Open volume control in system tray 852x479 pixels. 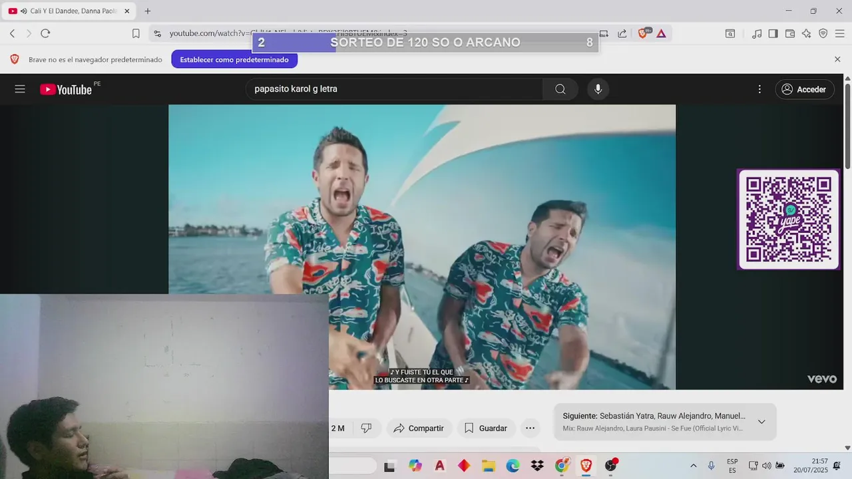pos(766,466)
